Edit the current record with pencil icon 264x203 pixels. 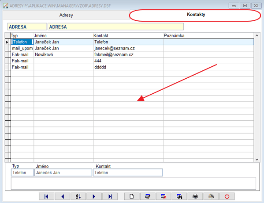click(x=148, y=196)
